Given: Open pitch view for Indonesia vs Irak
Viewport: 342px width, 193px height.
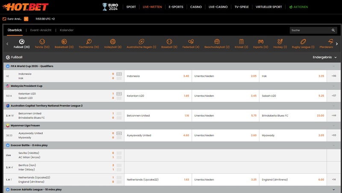Looking at the screenshot, I should 119,74.
